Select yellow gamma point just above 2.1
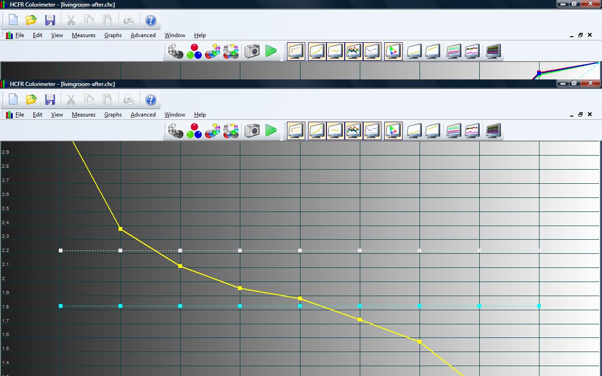 (x=180, y=266)
